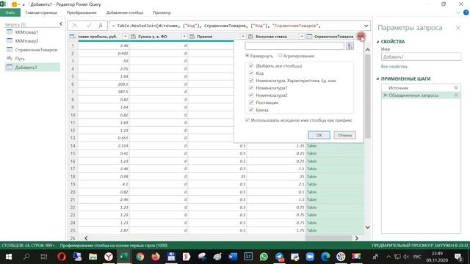The width and height of the screenshot is (470, 264).
Task: Open Excel from the taskbar
Action: pyautogui.click(x=124, y=257)
